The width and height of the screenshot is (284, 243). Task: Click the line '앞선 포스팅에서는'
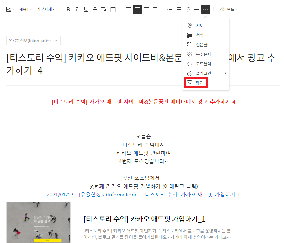coord(143,178)
